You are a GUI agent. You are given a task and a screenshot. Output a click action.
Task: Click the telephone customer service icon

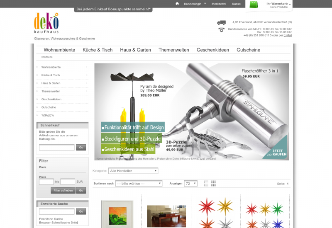tap(221, 29)
